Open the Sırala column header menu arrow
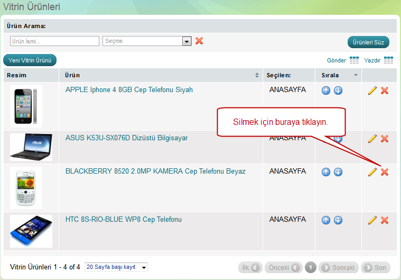Image resolution: width=401 pixels, height=280 pixels. [356, 75]
